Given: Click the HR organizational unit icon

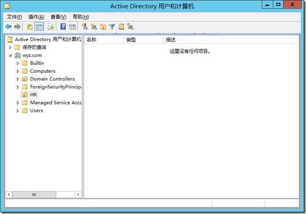Looking at the screenshot, I should tap(24, 95).
